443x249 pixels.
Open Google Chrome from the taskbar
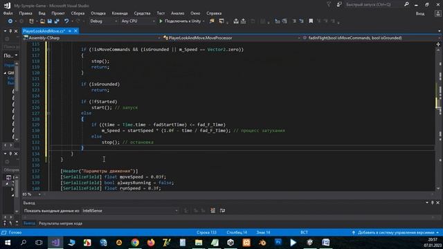(x=135, y=243)
